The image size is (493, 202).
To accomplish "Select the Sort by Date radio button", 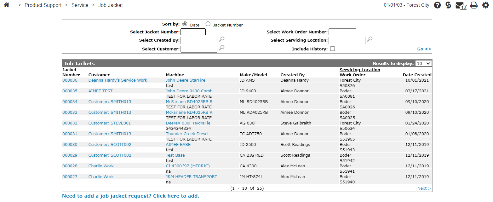I will [x=185, y=24].
